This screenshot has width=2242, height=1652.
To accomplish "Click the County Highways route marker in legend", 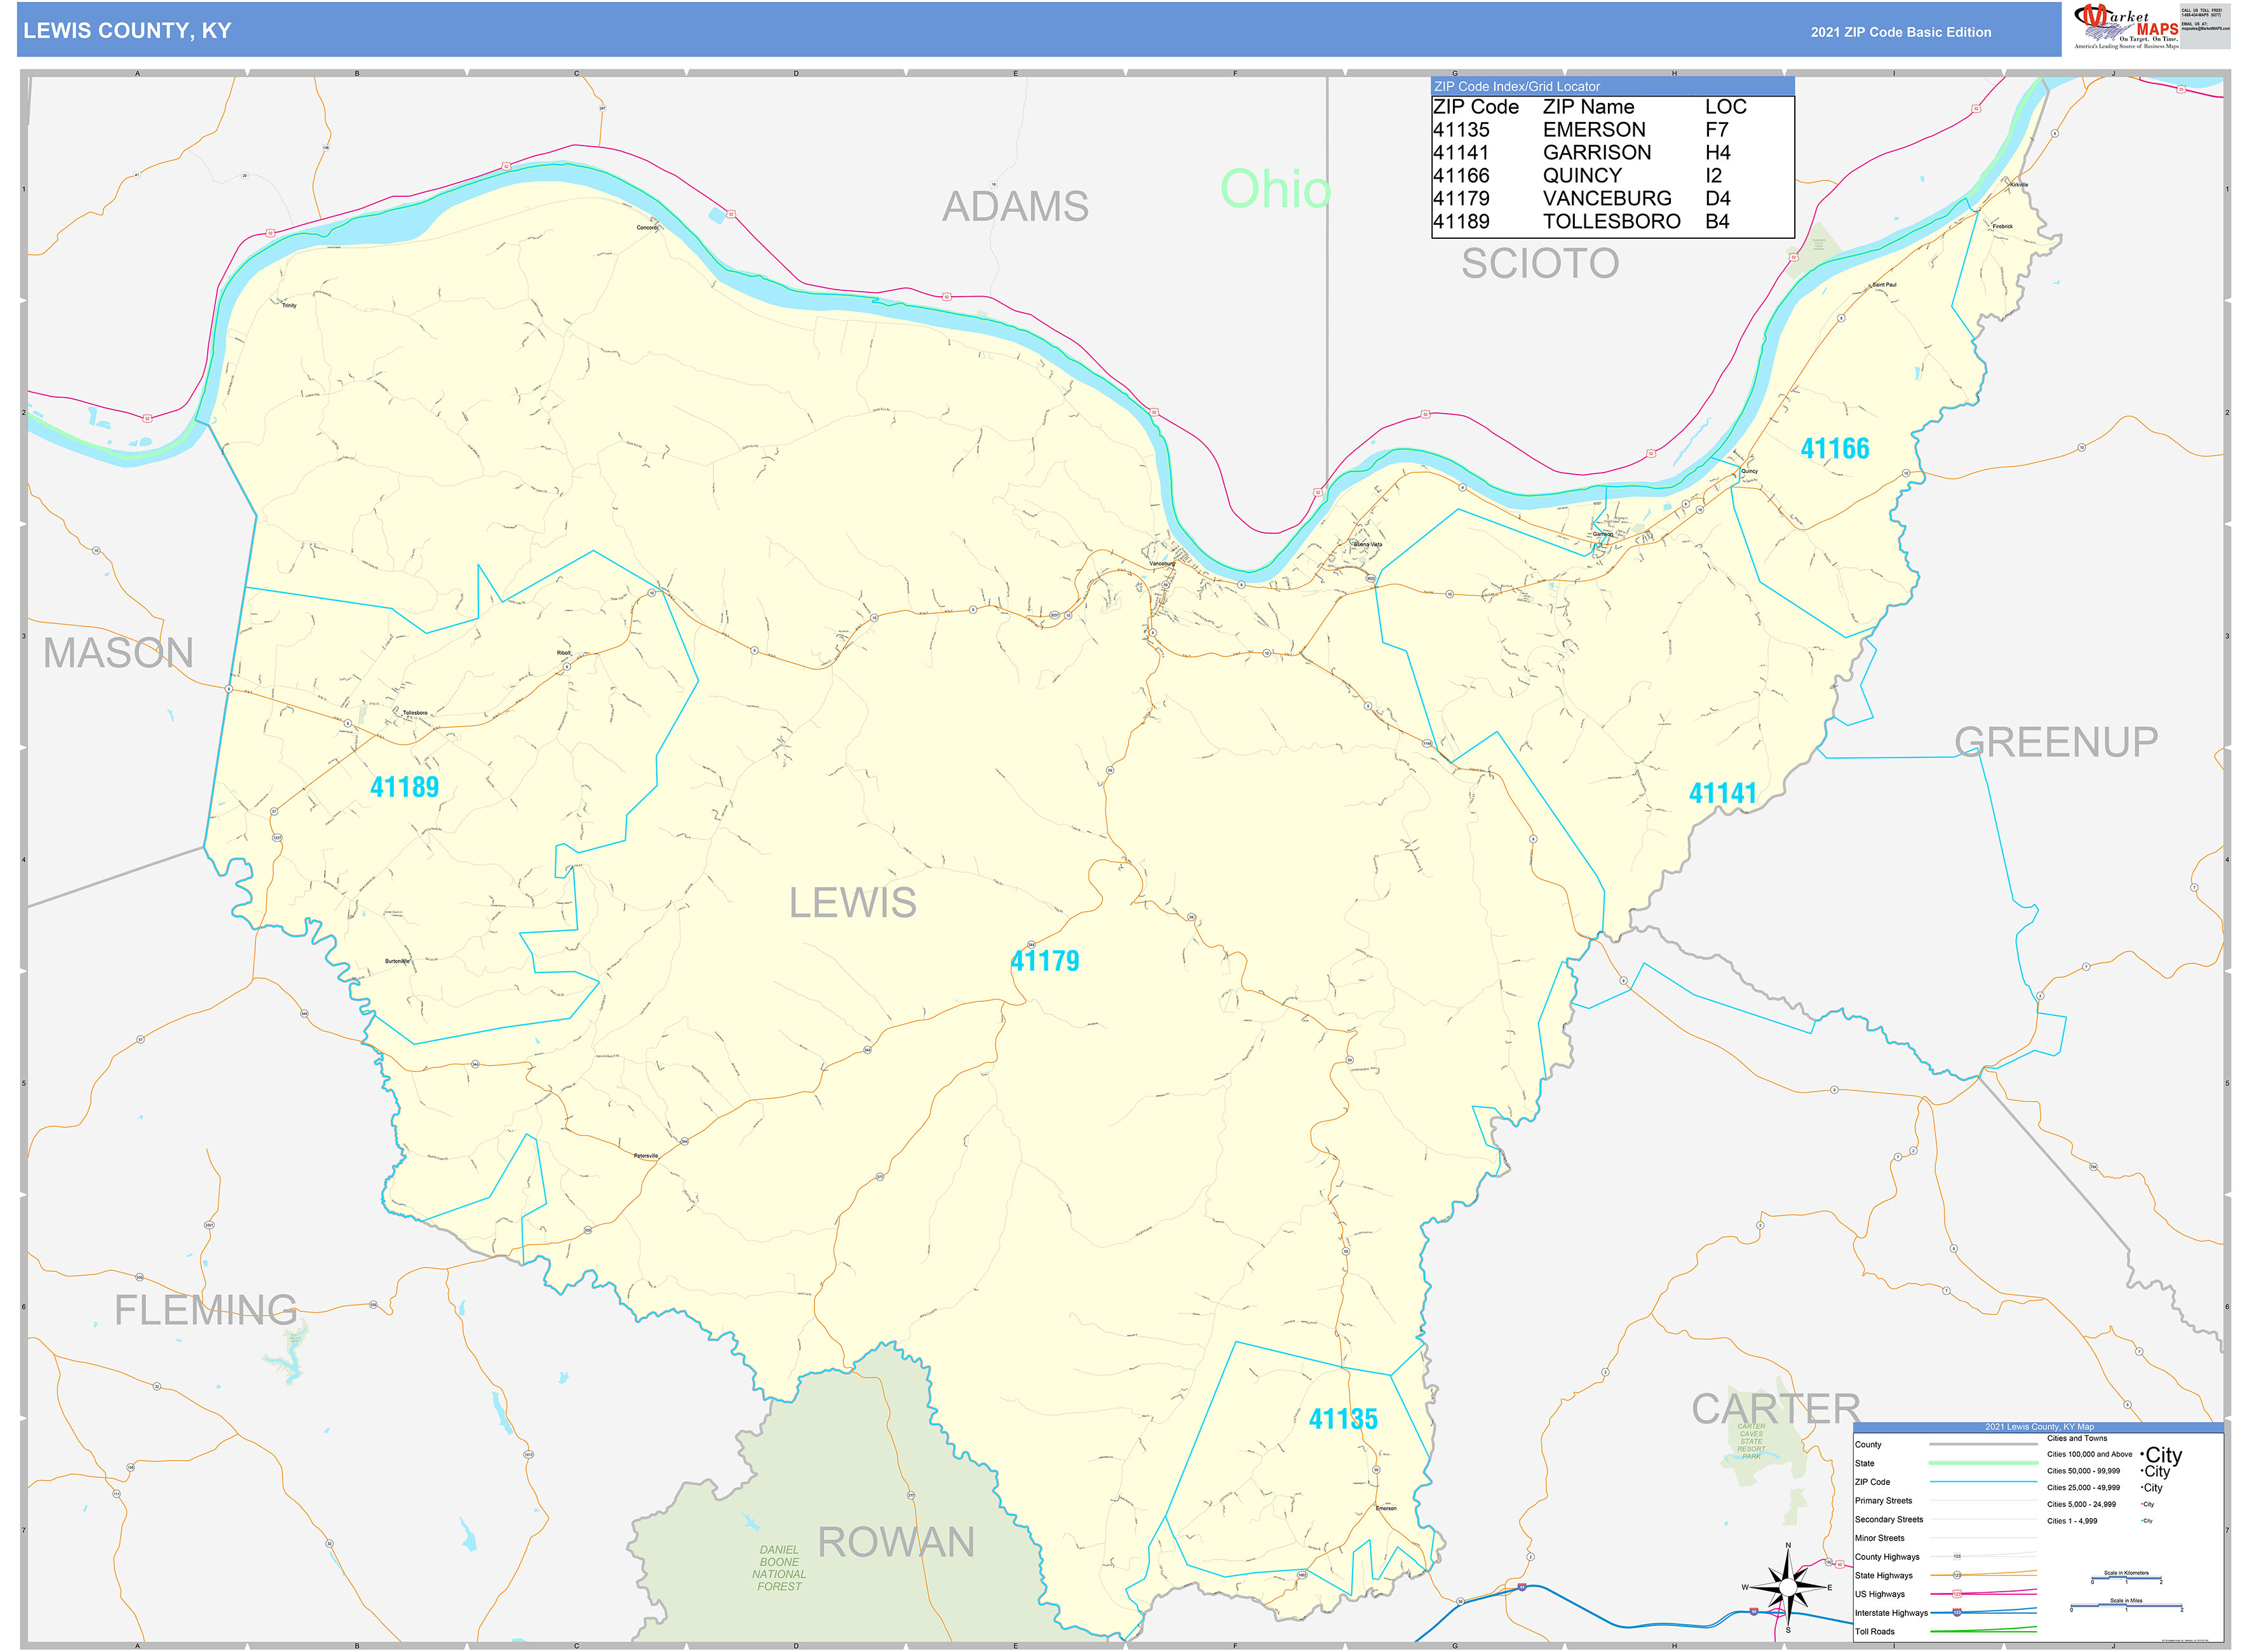I will (x=1957, y=1556).
